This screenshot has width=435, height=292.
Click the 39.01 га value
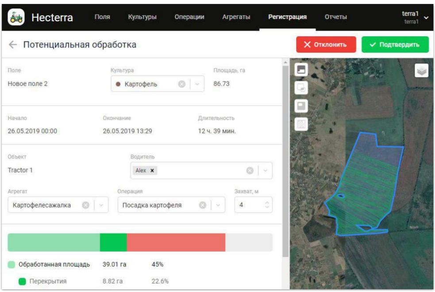pyautogui.click(x=114, y=265)
